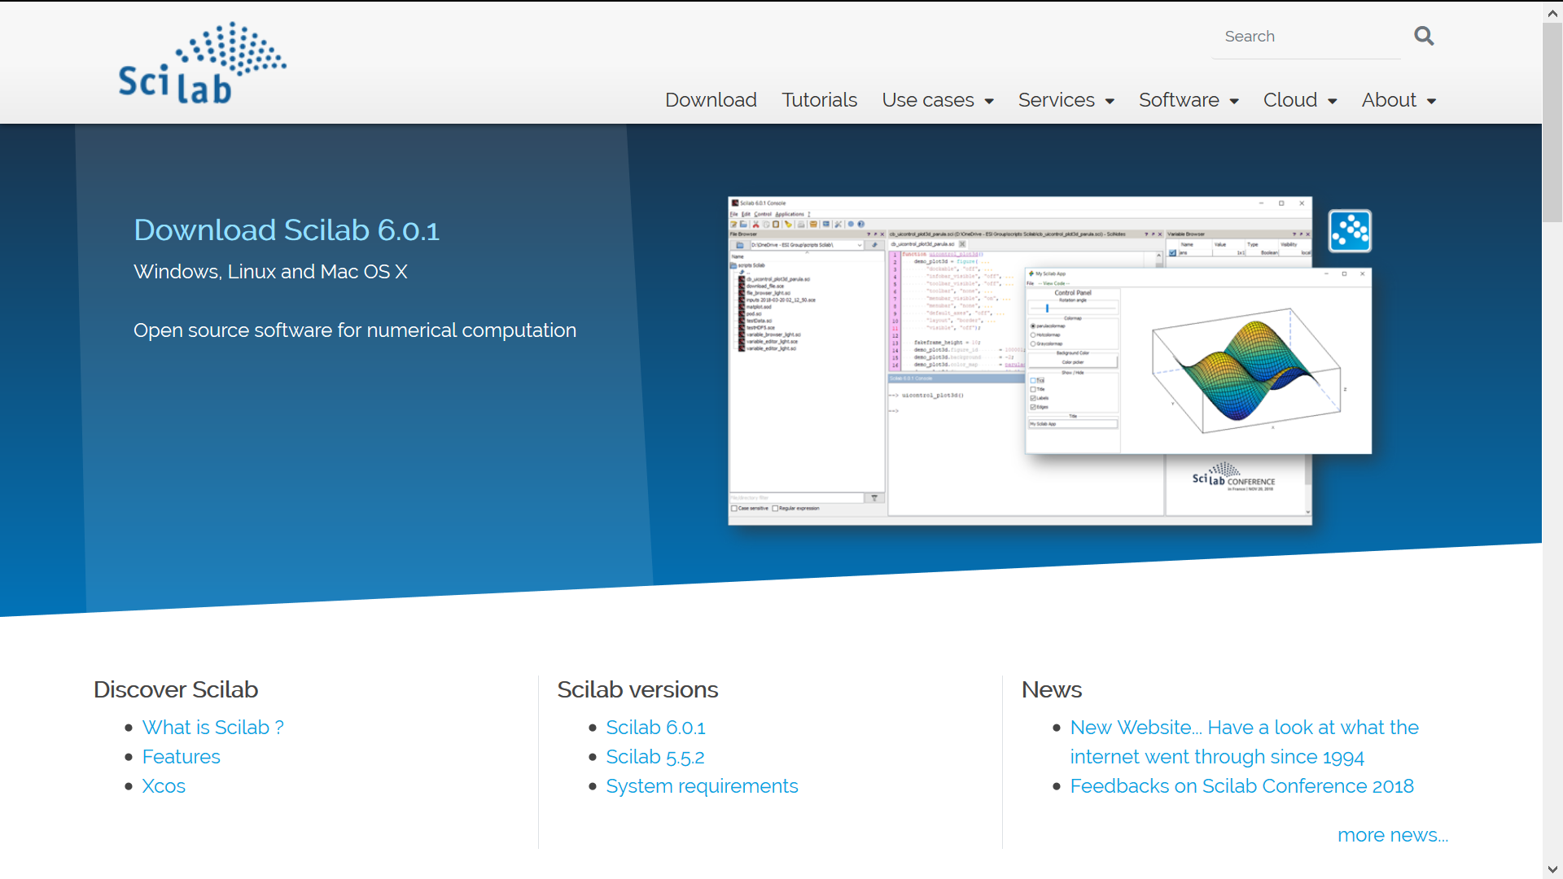
Task: Expand the Cloud dropdown
Action: coord(1300,100)
